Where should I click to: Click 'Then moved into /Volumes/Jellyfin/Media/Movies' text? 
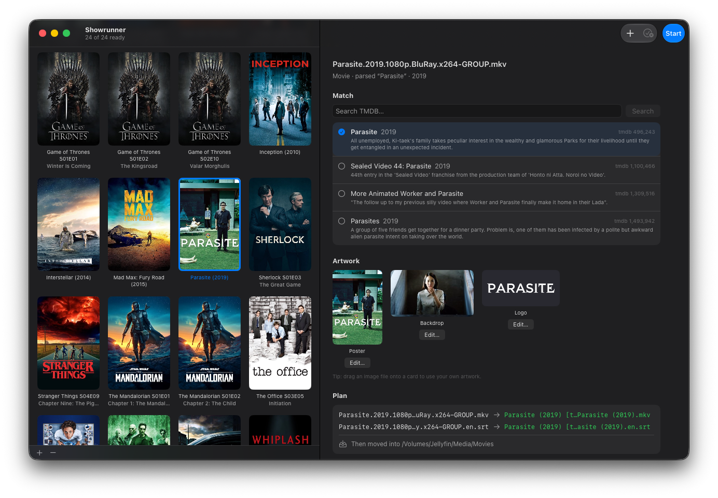(422, 444)
